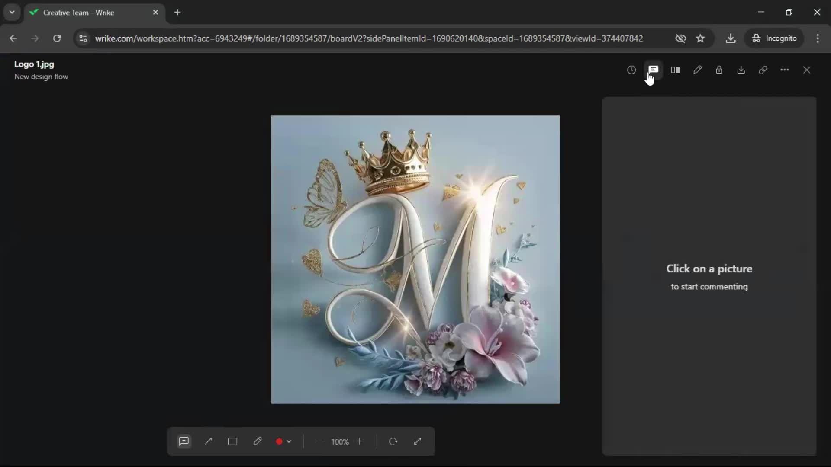
Task: Expand the annotation color dropdown arrow
Action: tap(289, 441)
